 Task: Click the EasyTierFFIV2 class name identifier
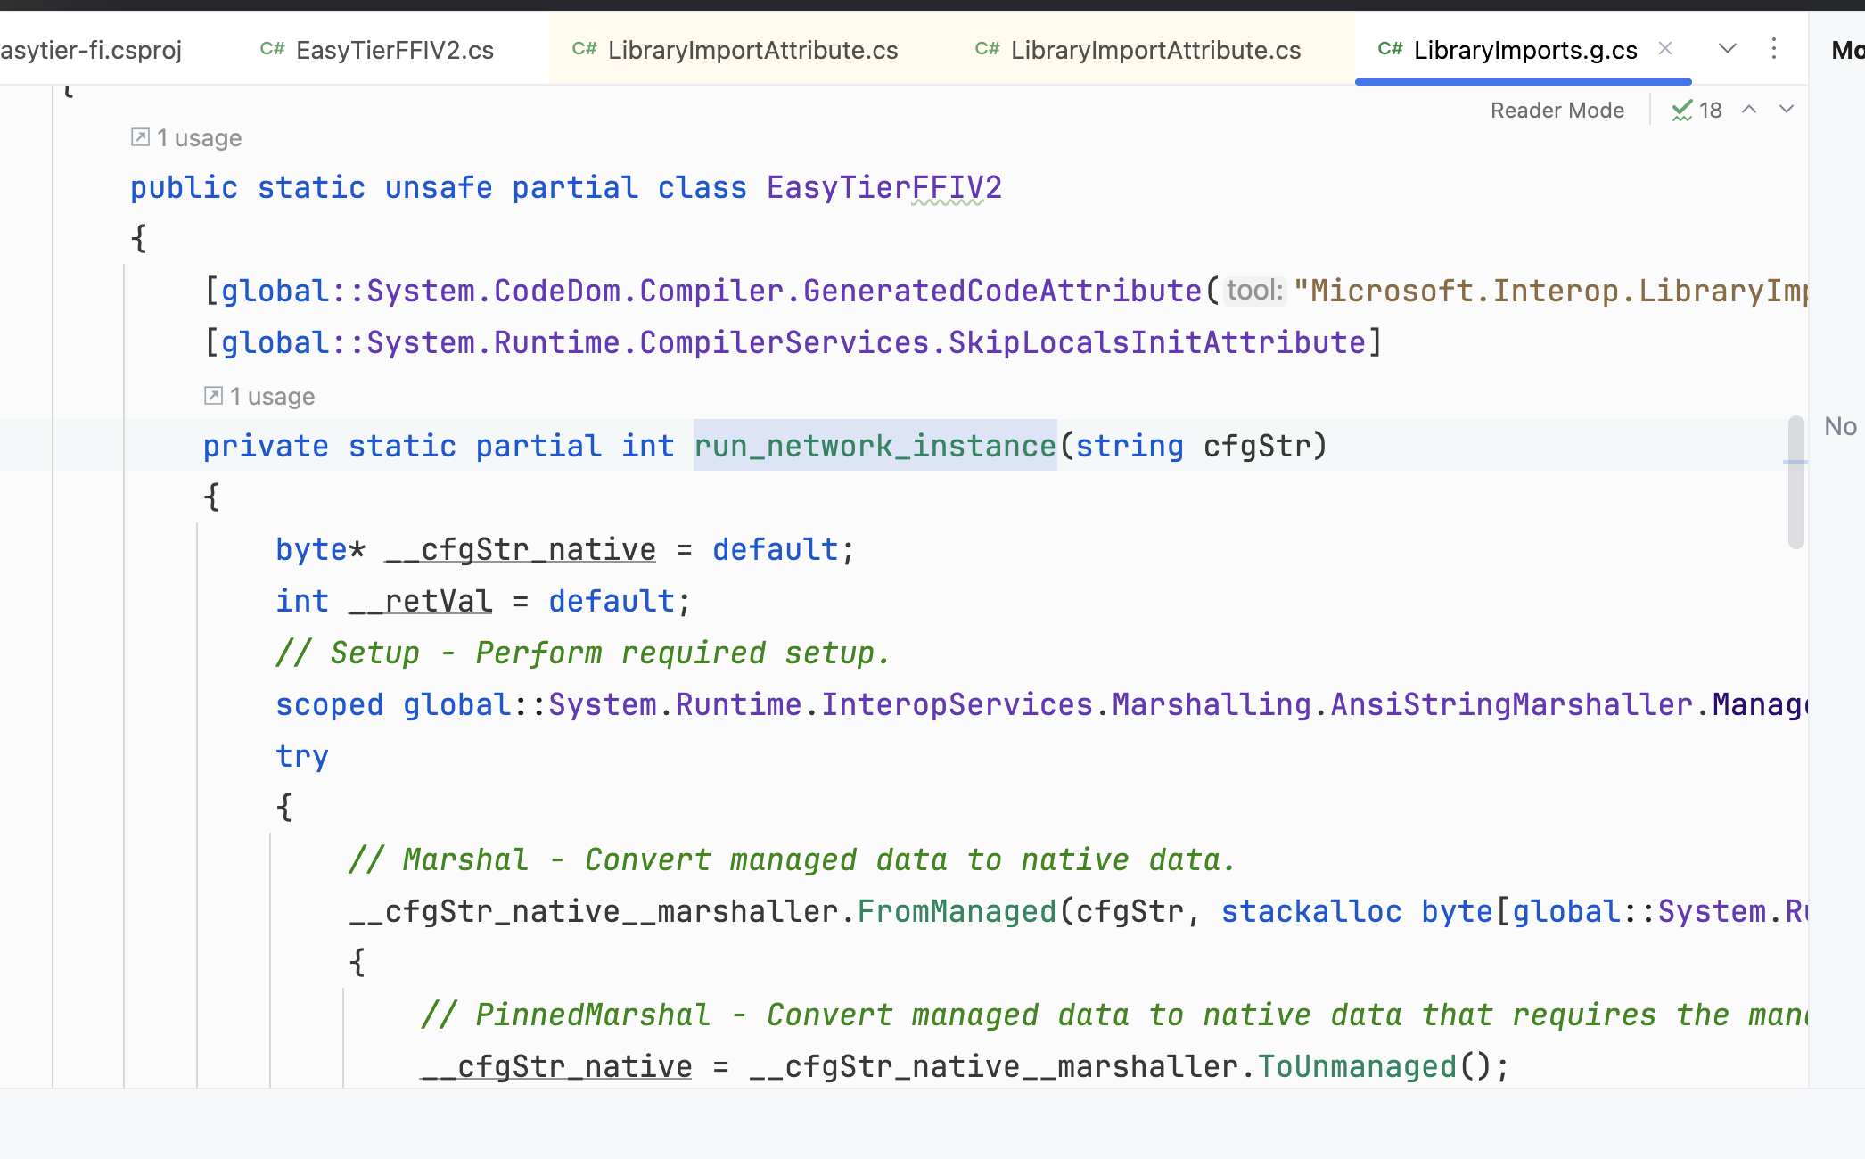883,188
